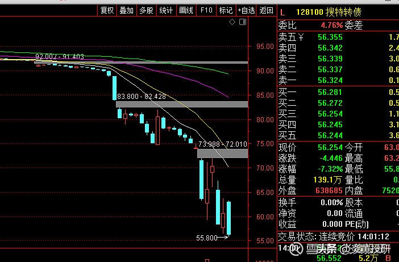Click the 75.00 price axis label

coord(265,144)
